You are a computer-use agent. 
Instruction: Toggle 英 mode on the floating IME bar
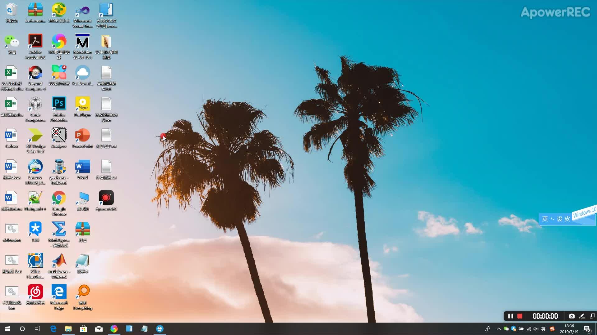pyautogui.click(x=545, y=219)
